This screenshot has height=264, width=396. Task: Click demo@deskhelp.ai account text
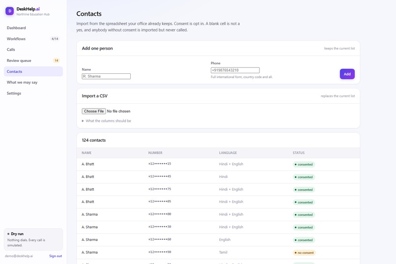pos(19,256)
